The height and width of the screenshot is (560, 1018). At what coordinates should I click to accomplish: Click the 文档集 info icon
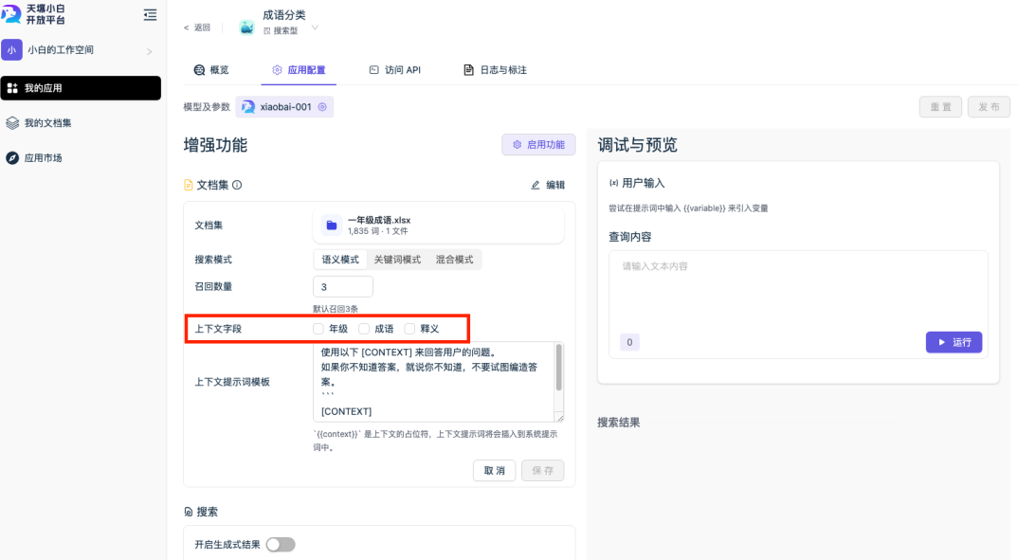point(237,185)
